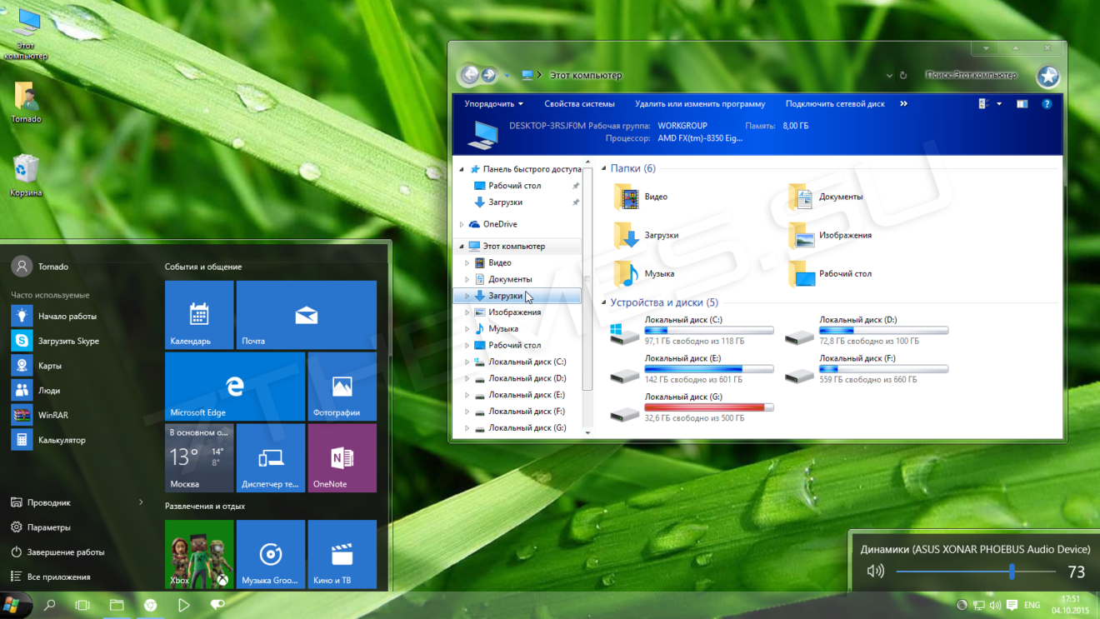The image size is (1100, 619).
Task: Click Task View on the taskbar
Action: pyautogui.click(x=82, y=605)
